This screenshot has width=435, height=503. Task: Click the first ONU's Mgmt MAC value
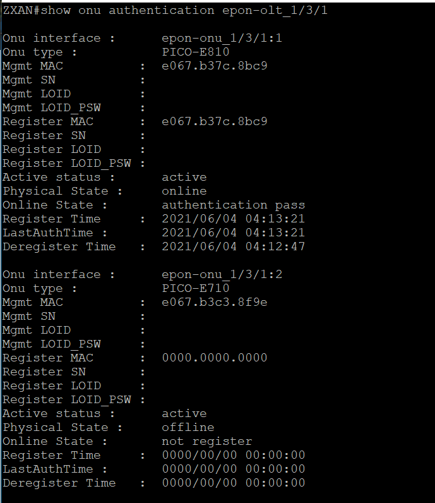[x=215, y=66]
